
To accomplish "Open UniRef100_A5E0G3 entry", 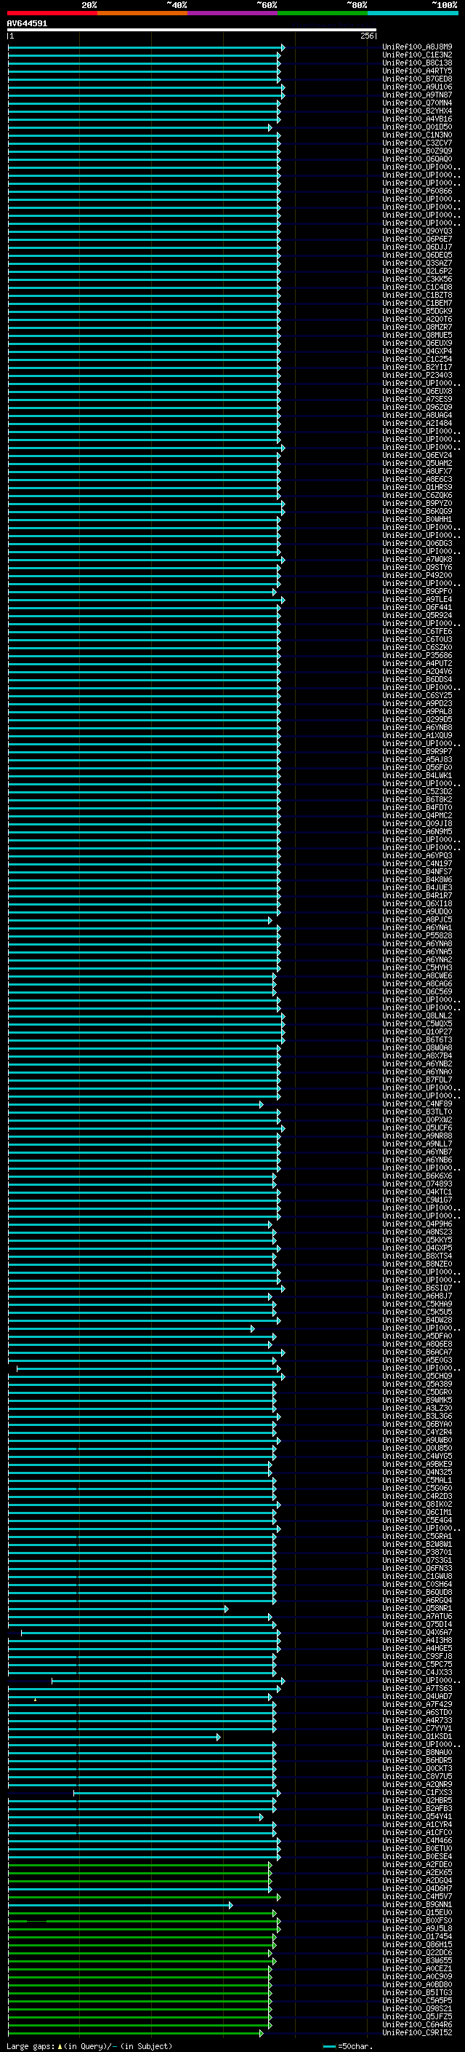I will [417, 1360].
